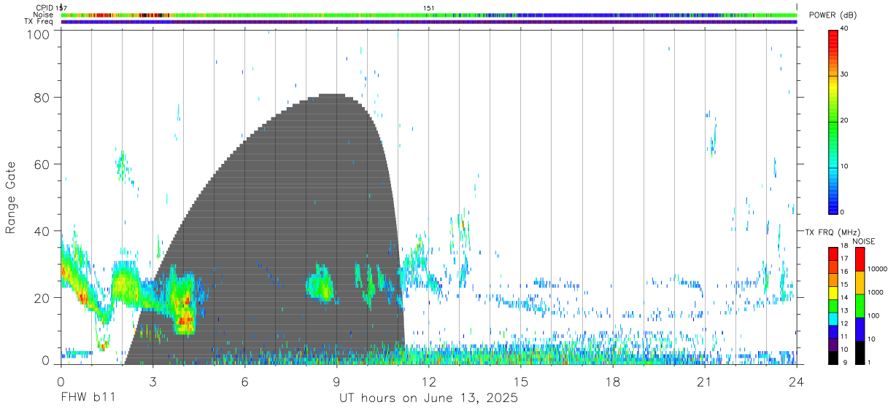Viewport: 896px width, 413px height.
Task: Click the "151" CPID value at top
Action: point(429,8)
